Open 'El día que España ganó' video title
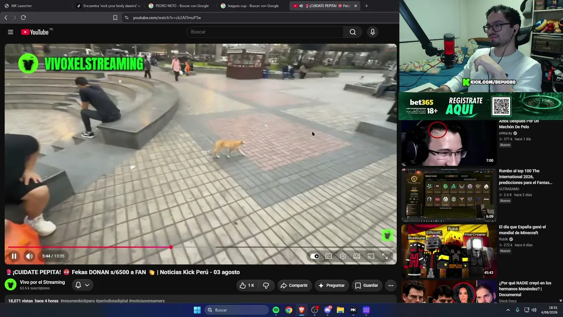The height and width of the screenshot is (317, 563). [x=522, y=230]
